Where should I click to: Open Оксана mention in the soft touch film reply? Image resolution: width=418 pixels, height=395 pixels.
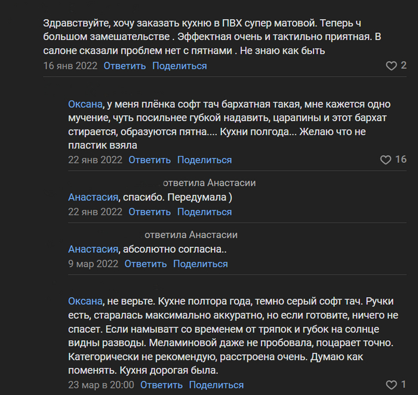[x=85, y=104]
